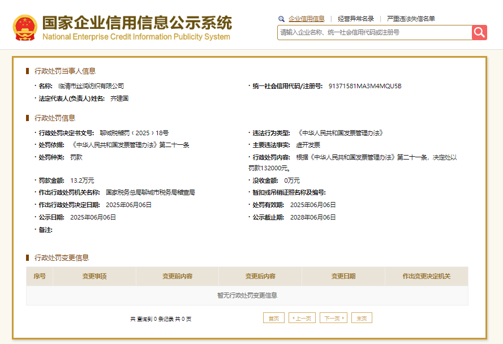Image resolution: width=503 pixels, height=344 pixels.
Task: Click the 变更后内容 column header
Action: [x=260, y=276]
